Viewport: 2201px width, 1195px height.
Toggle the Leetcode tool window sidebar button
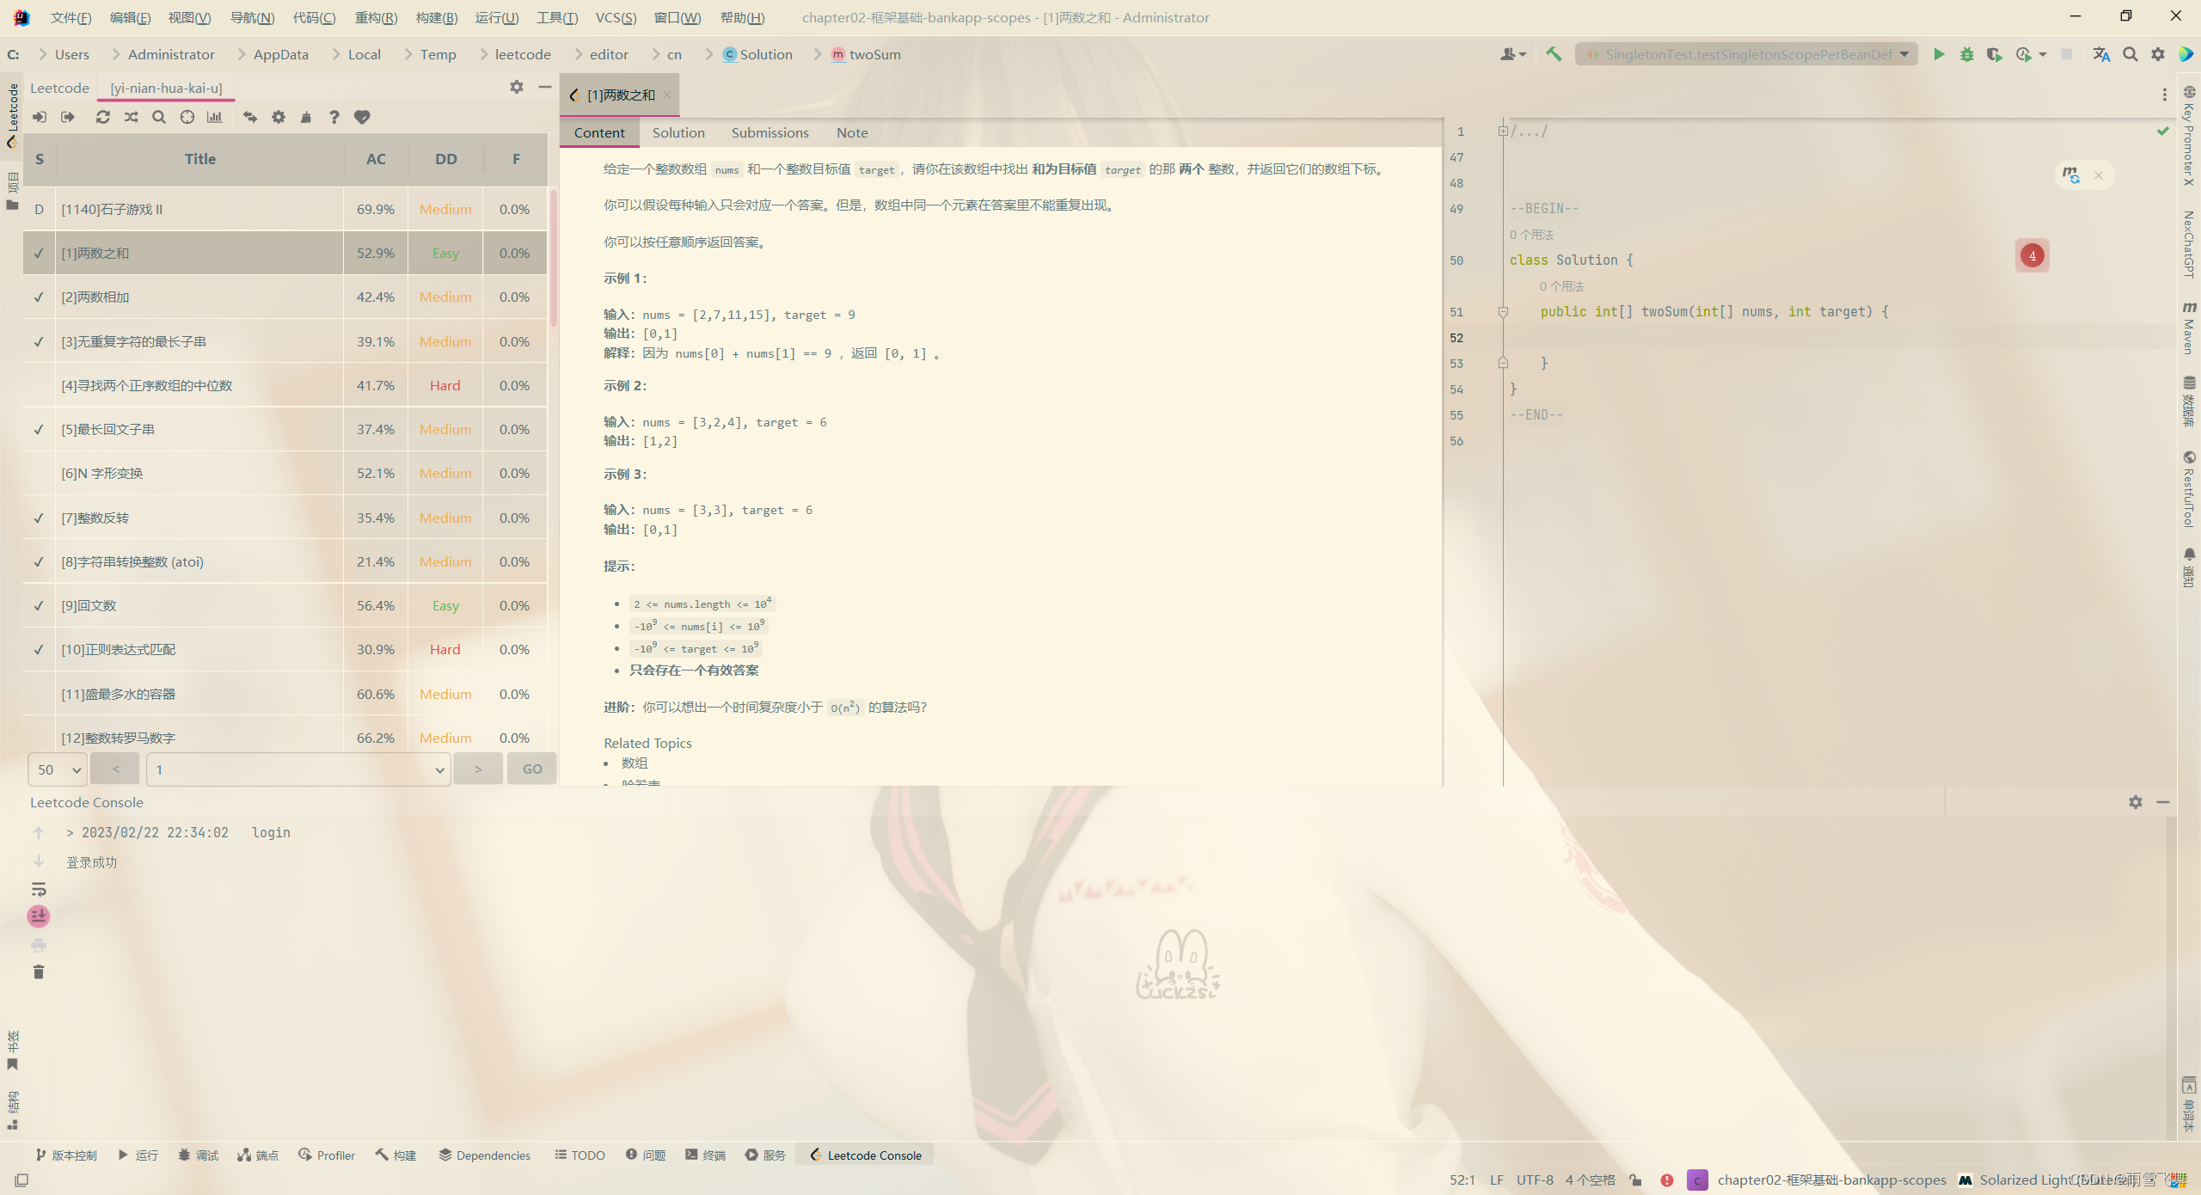click(12, 116)
